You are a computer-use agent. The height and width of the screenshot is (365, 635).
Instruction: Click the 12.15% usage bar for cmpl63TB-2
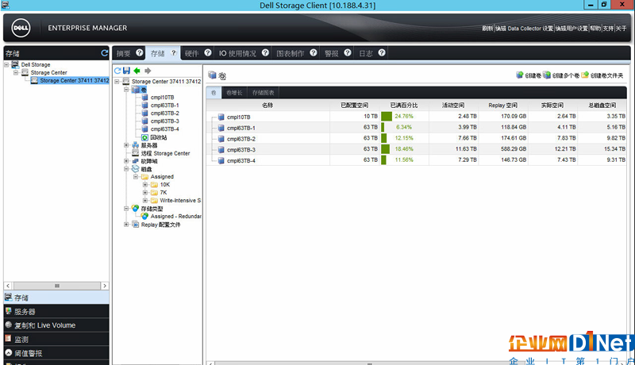tap(384, 138)
